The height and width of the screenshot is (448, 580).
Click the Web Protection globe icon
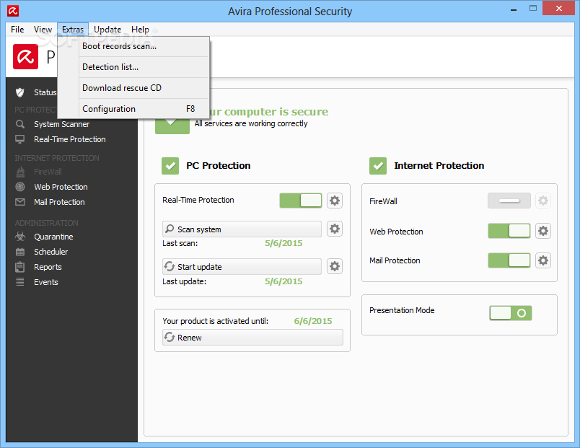click(20, 187)
